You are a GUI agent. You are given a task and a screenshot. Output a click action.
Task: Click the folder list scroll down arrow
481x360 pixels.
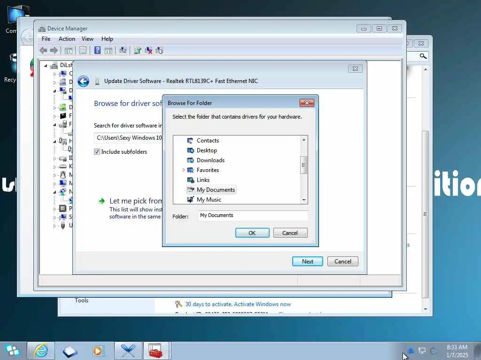point(304,200)
